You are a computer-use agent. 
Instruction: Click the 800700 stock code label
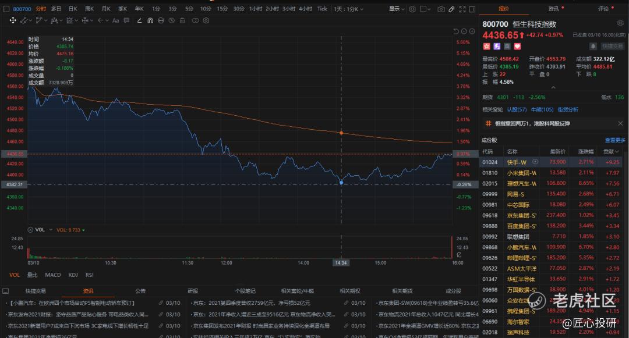22,9
